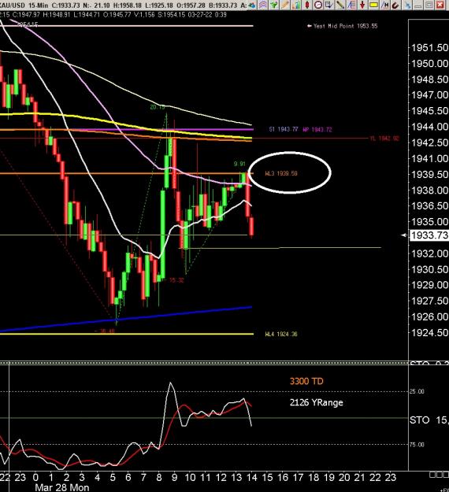Click the checkmark table toolbar icon
449x492 pixels.
(329, 5)
